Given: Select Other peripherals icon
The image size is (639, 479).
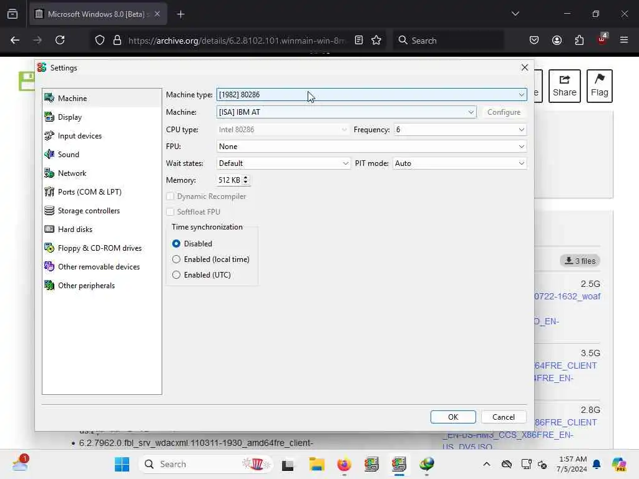Looking at the screenshot, I should point(49,286).
